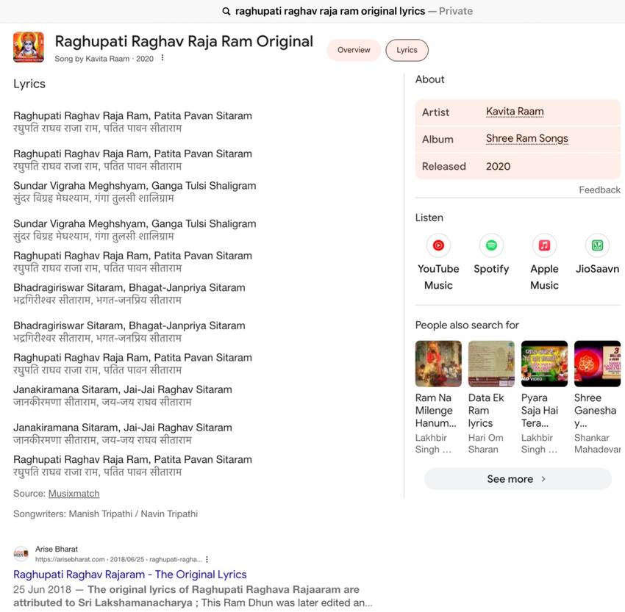Click the 'Private' label in address bar
This screenshot has height=612, width=625.
[456, 11]
